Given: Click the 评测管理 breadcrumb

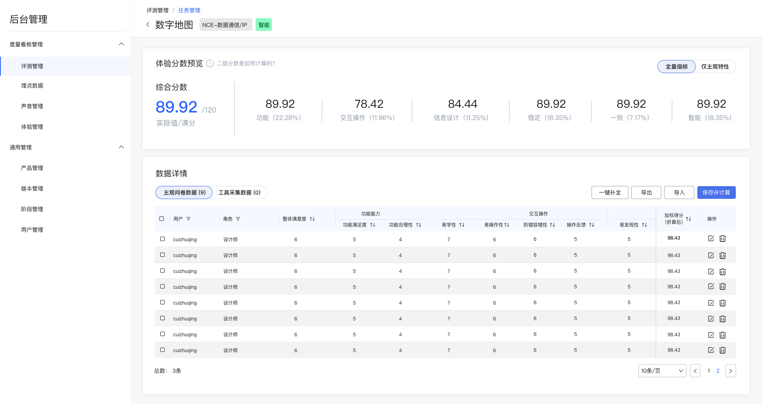Looking at the screenshot, I should (x=158, y=10).
